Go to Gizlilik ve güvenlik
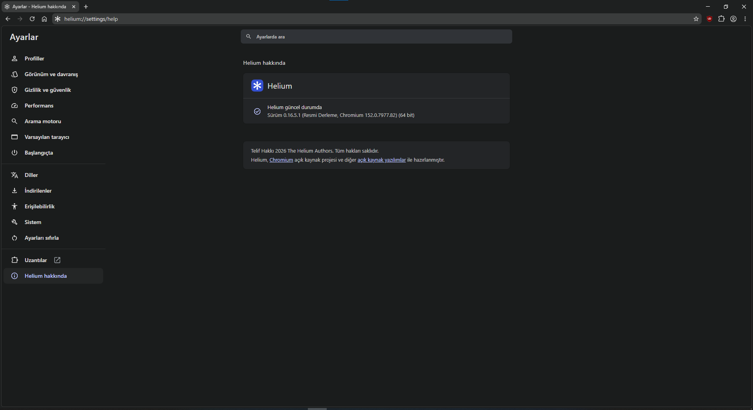Image resolution: width=753 pixels, height=410 pixels. pos(53,90)
